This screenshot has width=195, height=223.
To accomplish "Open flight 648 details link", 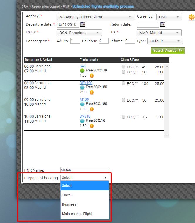I will coord(83,66).
